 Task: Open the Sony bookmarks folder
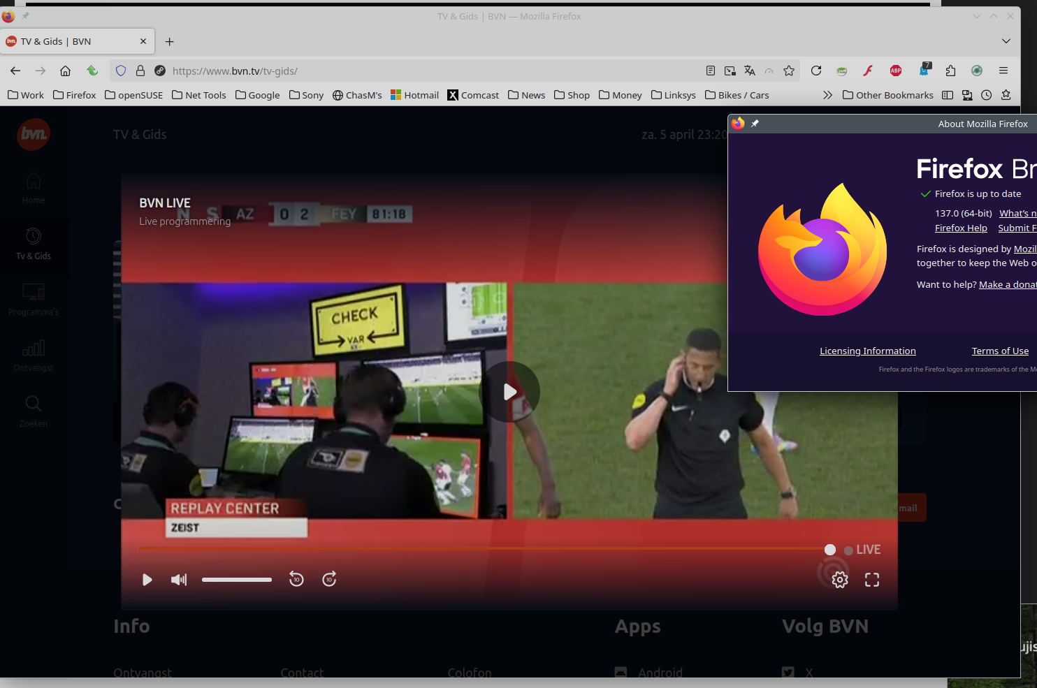point(306,95)
